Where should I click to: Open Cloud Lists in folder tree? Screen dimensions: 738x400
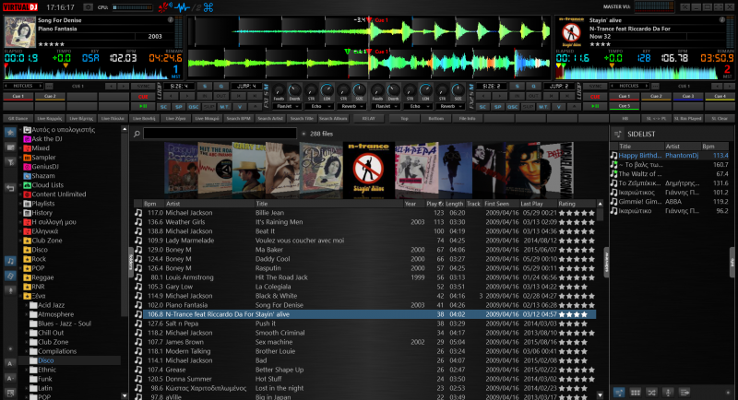coord(43,185)
